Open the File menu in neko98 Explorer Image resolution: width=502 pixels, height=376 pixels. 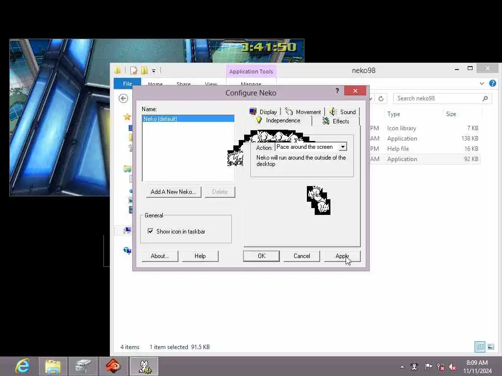(127, 83)
